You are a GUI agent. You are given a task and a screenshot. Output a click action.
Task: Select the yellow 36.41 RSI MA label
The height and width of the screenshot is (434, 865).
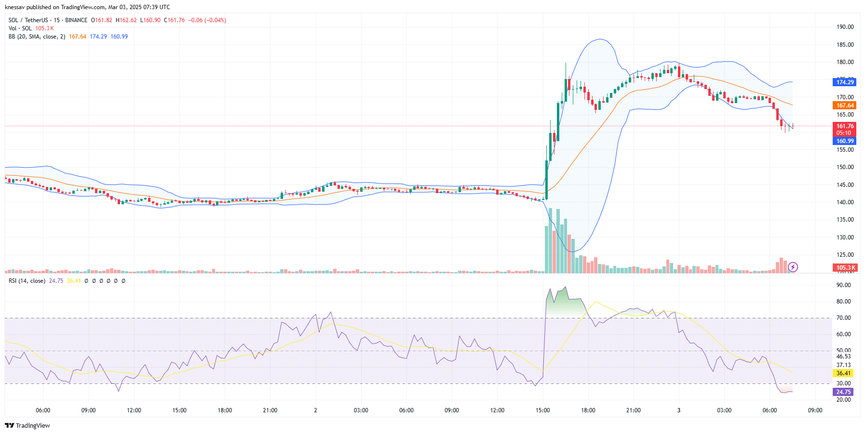tap(843, 373)
